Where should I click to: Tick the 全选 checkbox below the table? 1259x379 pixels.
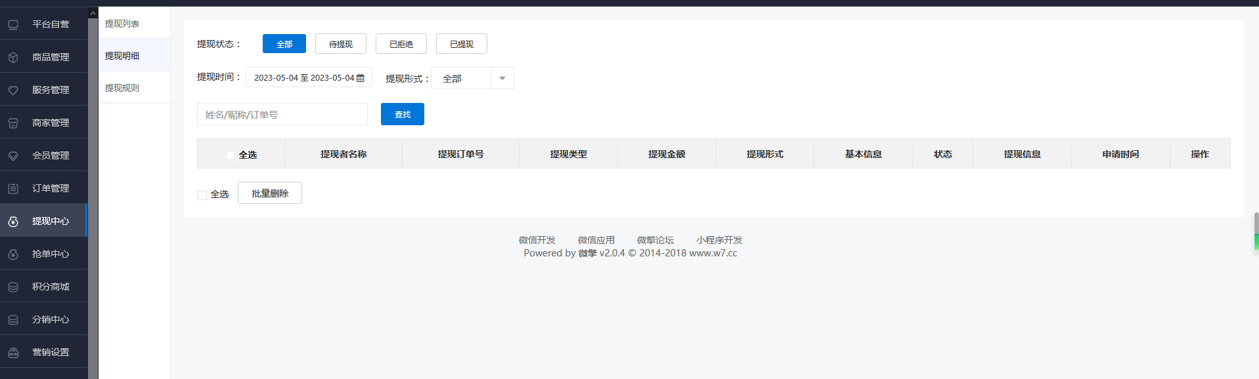point(202,195)
